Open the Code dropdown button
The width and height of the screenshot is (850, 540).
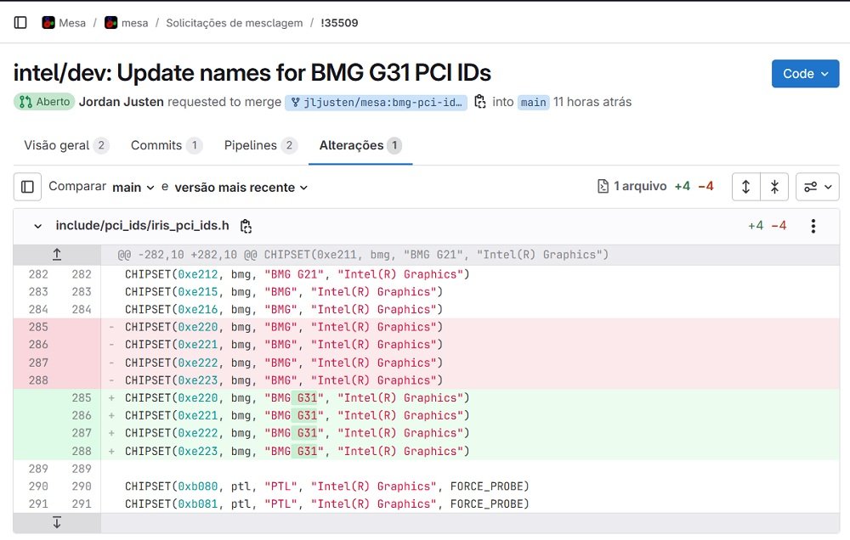(x=804, y=74)
